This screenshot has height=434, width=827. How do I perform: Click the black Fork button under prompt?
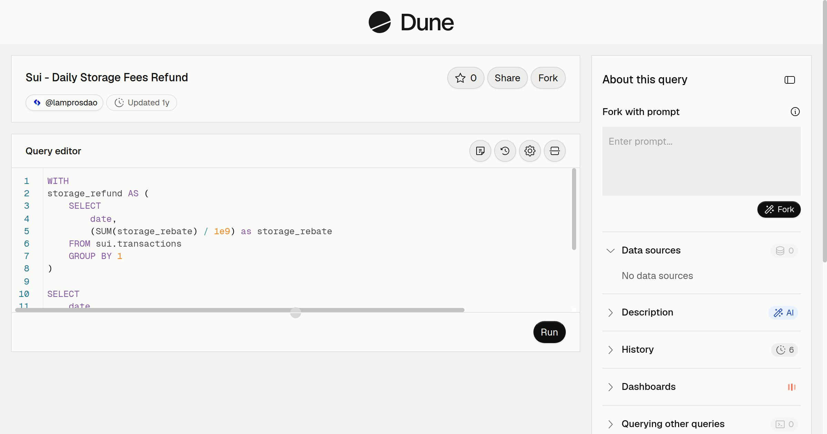pos(779,209)
